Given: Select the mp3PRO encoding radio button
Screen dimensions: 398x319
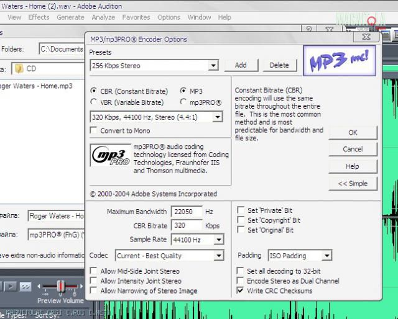Looking at the screenshot, I should [184, 102].
